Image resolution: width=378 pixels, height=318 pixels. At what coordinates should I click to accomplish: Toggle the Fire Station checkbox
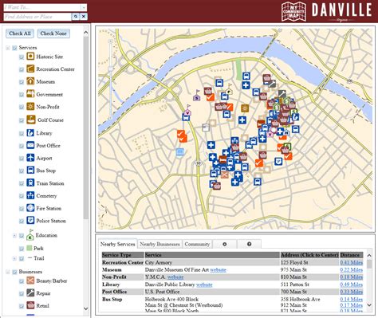coord(22,209)
